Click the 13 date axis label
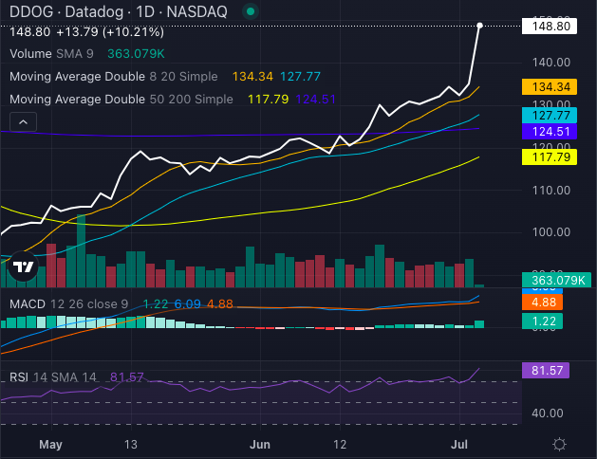The width and height of the screenshot is (597, 459). (x=131, y=444)
